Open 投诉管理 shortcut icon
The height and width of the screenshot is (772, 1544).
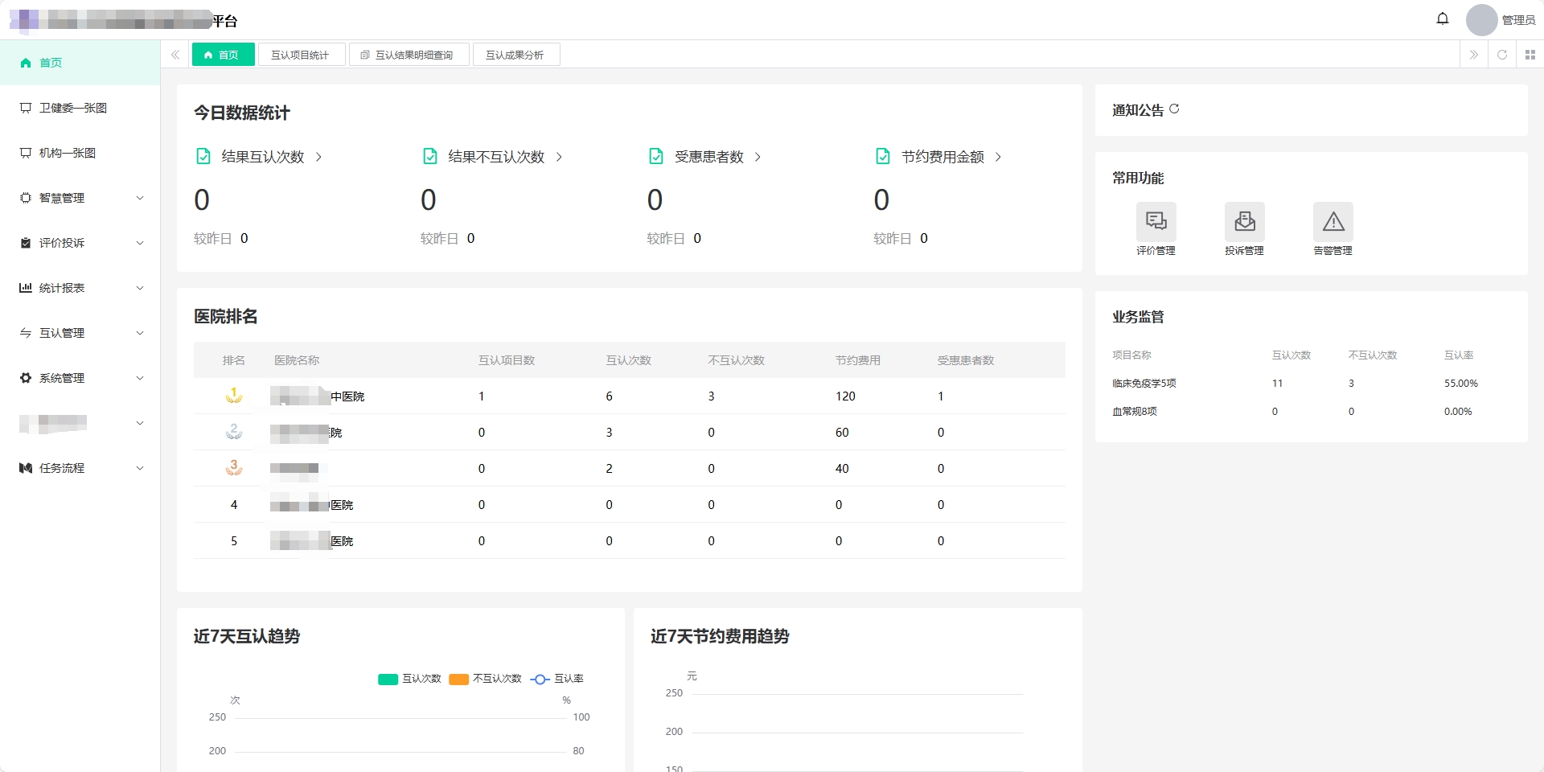1244,222
